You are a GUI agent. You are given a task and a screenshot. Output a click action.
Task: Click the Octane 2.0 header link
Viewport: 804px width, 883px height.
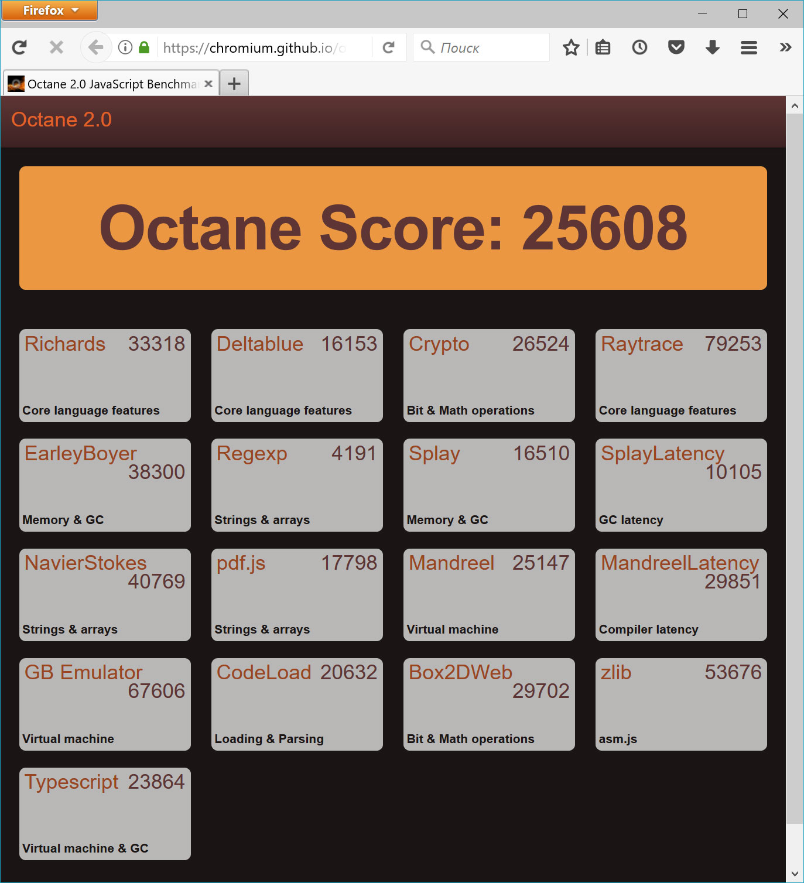[61, 119]
